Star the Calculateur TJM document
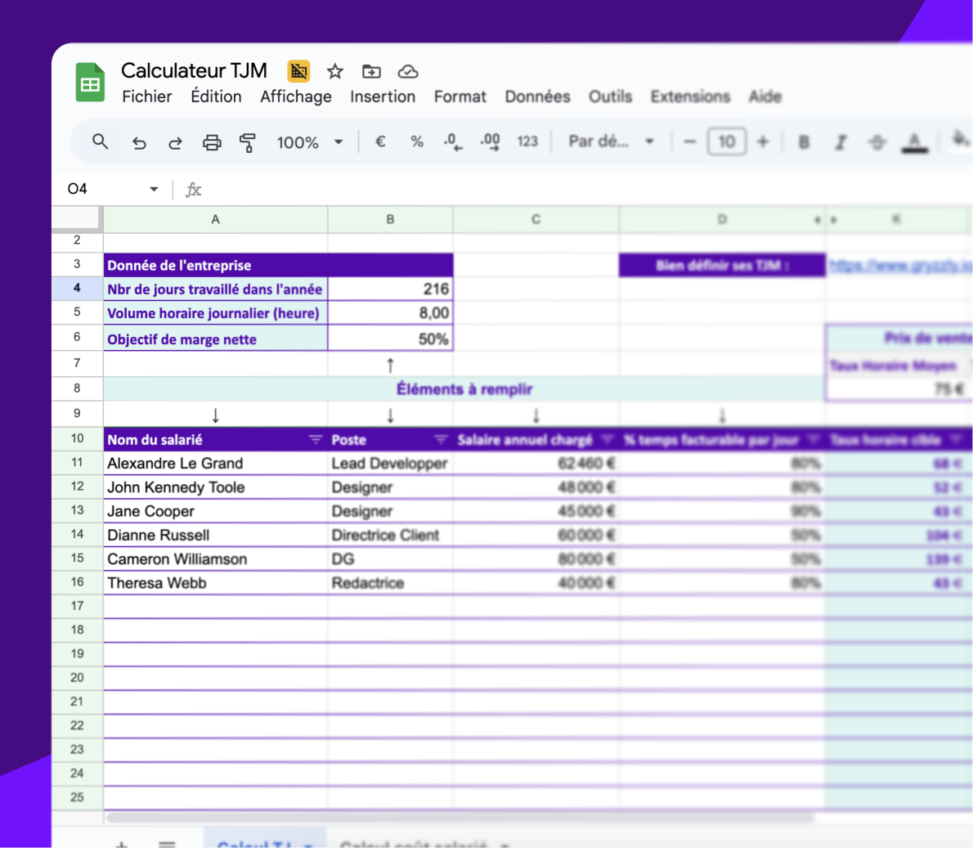 pyautogui.click(x=334, y=71)
